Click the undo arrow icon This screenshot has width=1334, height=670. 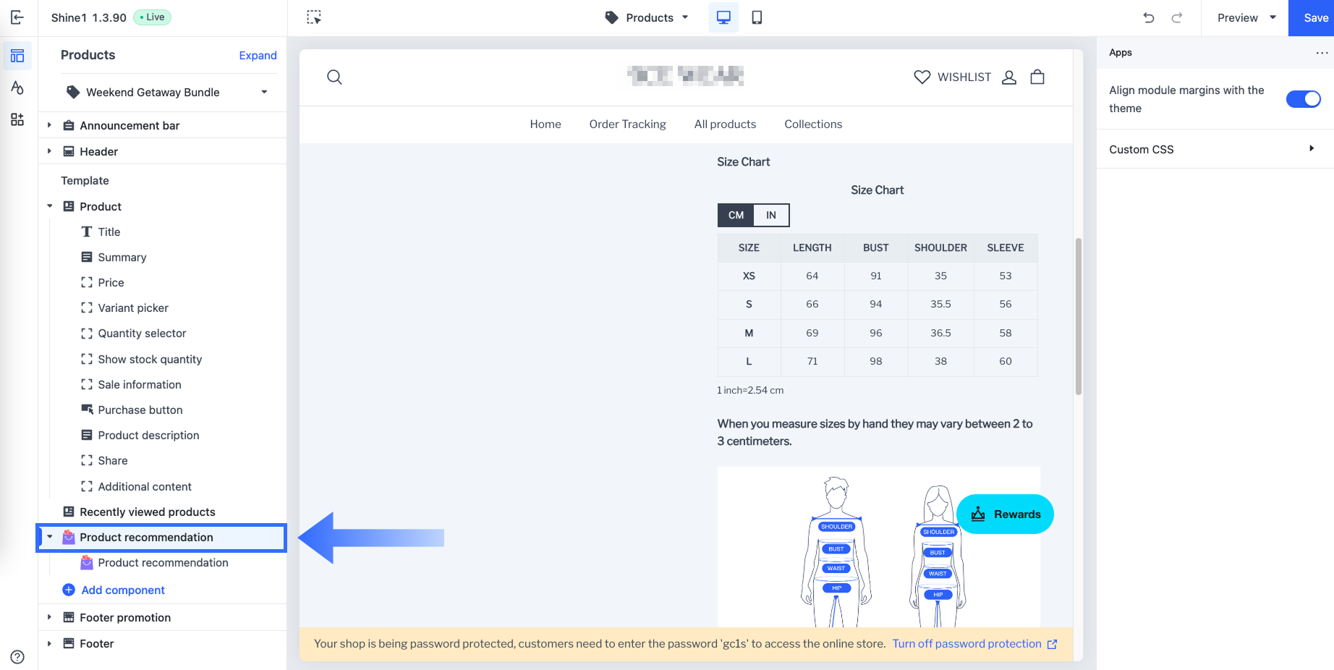click(1148, 17)
